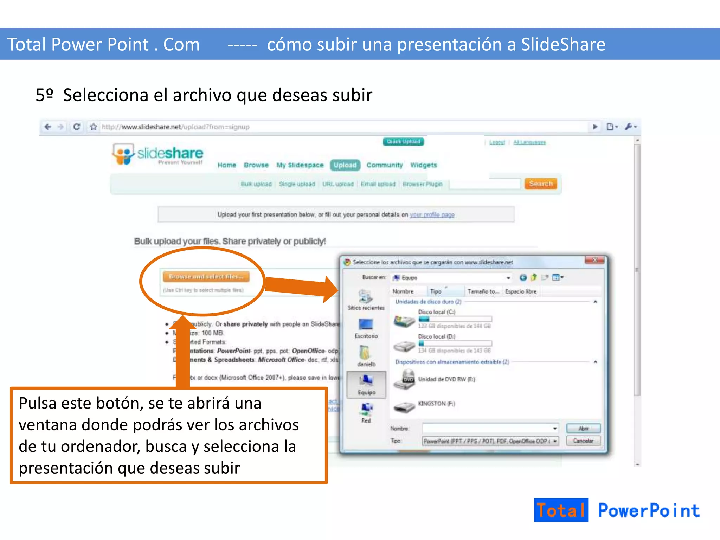Click Browse and select files button
This screenshot has width=720, height=540.
[206, 277]
